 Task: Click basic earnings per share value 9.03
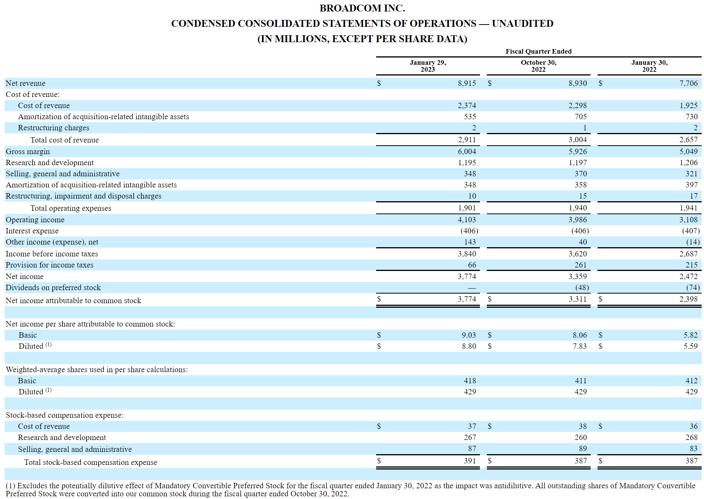pyautogui.click(x=468, y=335)
